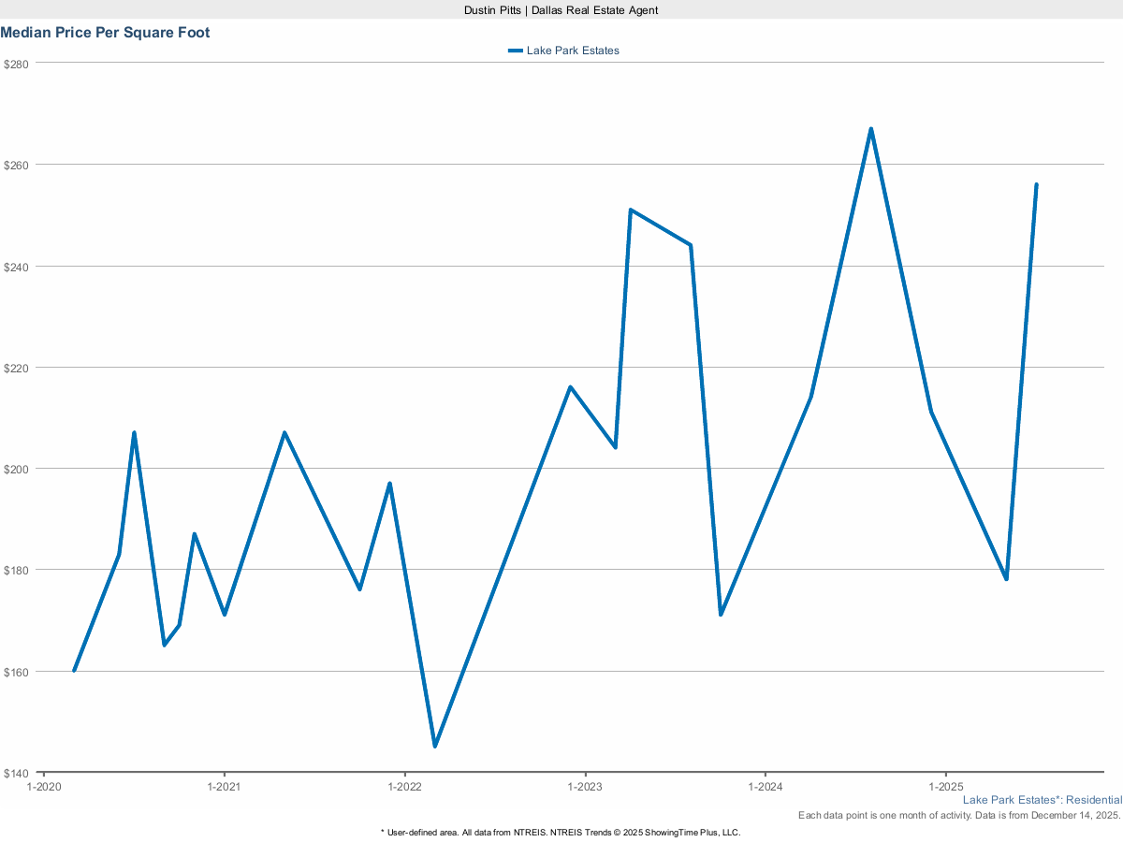The height and width of the screenshot is (842, 1123).
Task: Click the 1-2021 axis label
Action: 224,787
